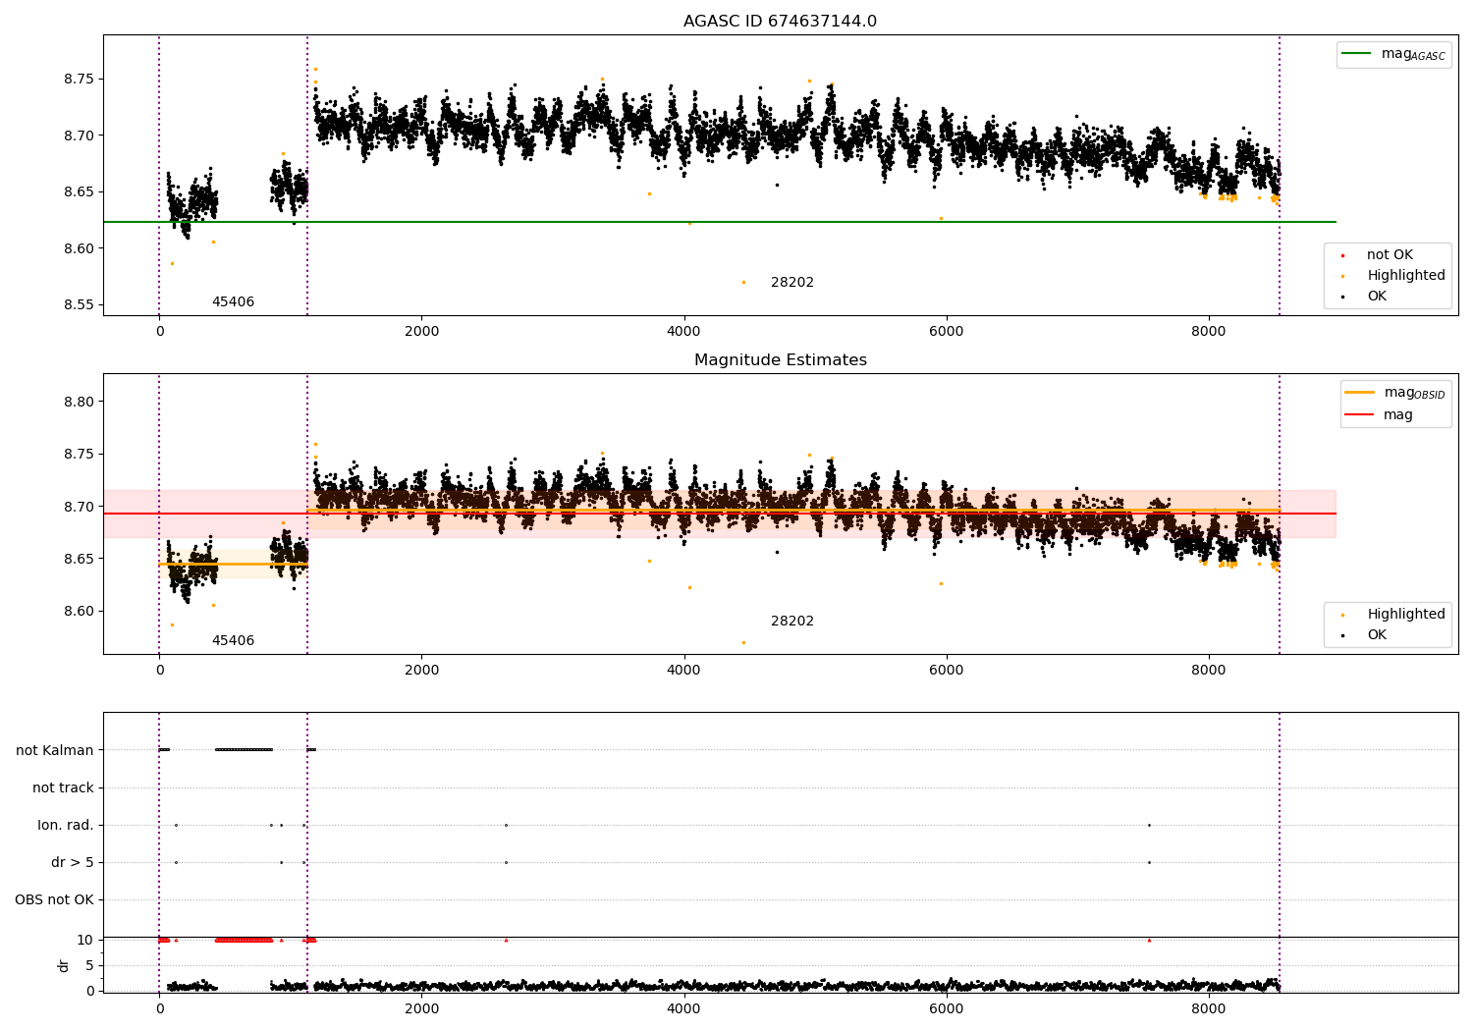Click the orange highlighted point left of 28202 in top plot

pos(743,283)
